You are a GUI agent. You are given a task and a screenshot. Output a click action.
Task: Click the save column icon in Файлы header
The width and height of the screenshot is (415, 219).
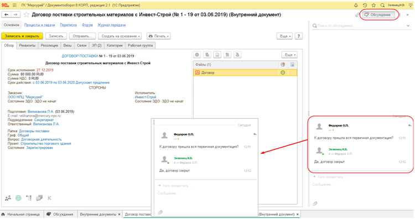pos(293,65)
